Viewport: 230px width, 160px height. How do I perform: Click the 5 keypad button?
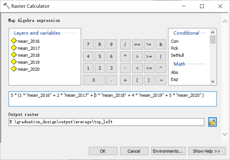point(100,56)
